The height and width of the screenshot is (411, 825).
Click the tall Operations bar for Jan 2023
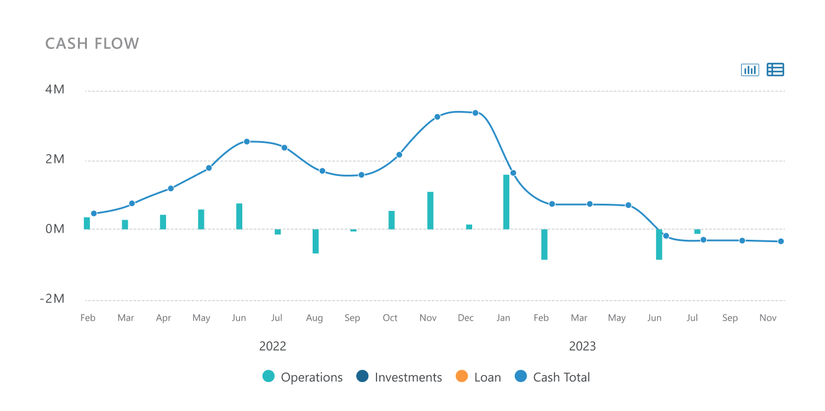(506, 202)
